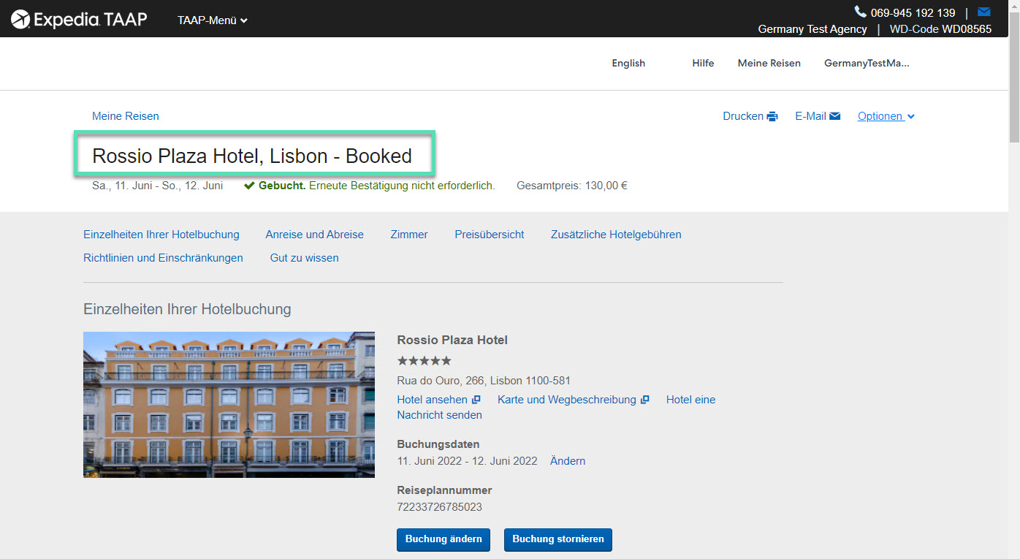The image size is (1020, 559).
Task: Click phone number 069-945 192 139
Action: [x=913, y=12]
